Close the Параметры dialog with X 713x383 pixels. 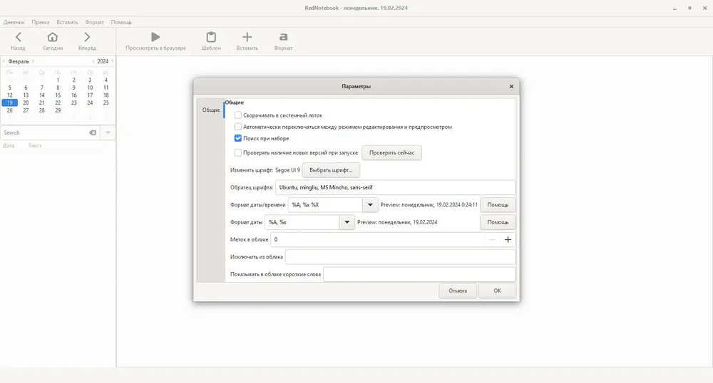[x=511, y=86]
